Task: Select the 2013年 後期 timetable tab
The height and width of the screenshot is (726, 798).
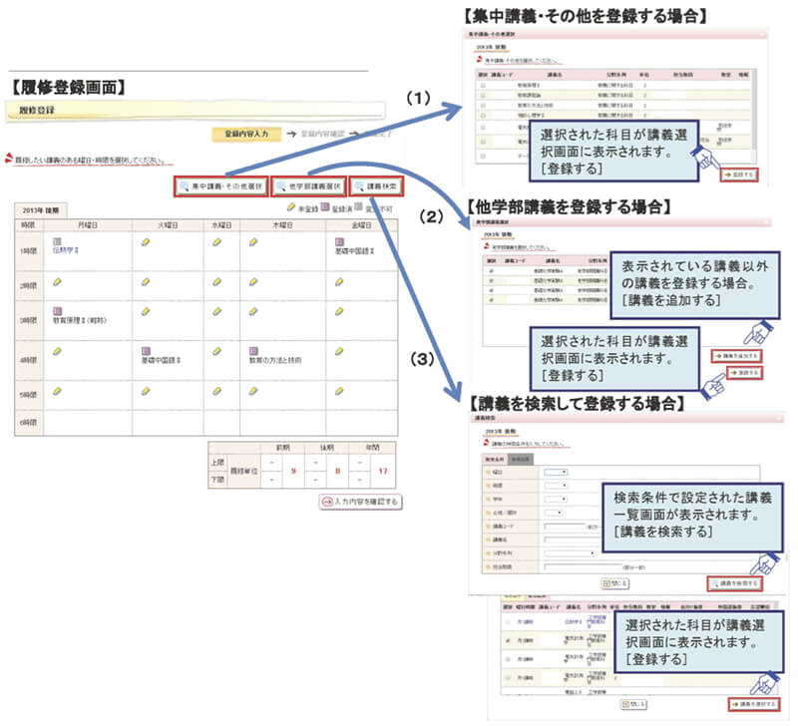Action: coord(38,208)
